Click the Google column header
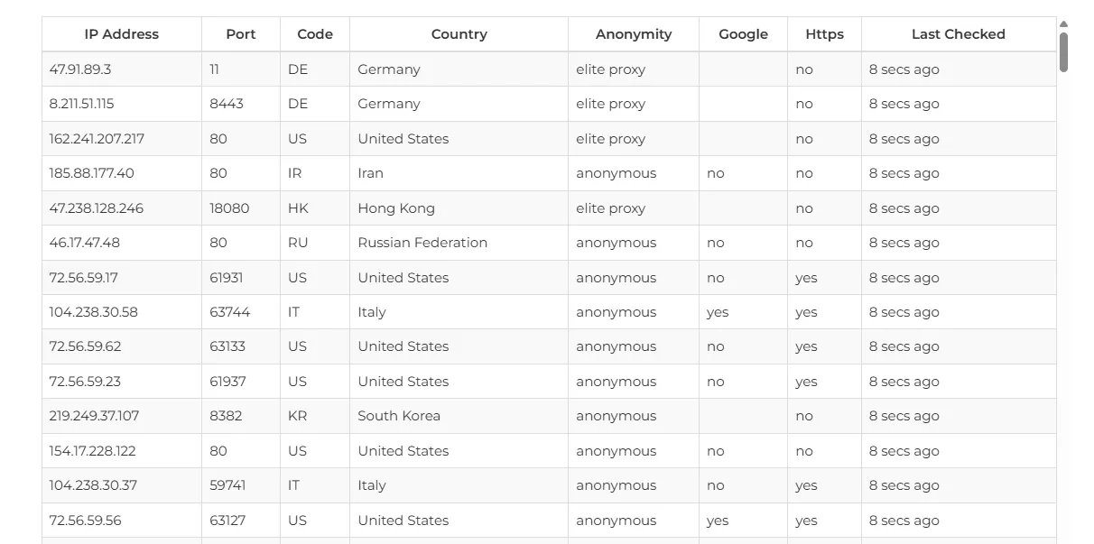 tap(743, 33)
